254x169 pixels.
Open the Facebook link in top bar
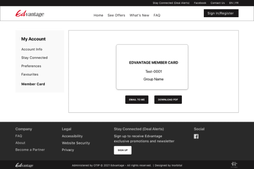coord(200,3)
